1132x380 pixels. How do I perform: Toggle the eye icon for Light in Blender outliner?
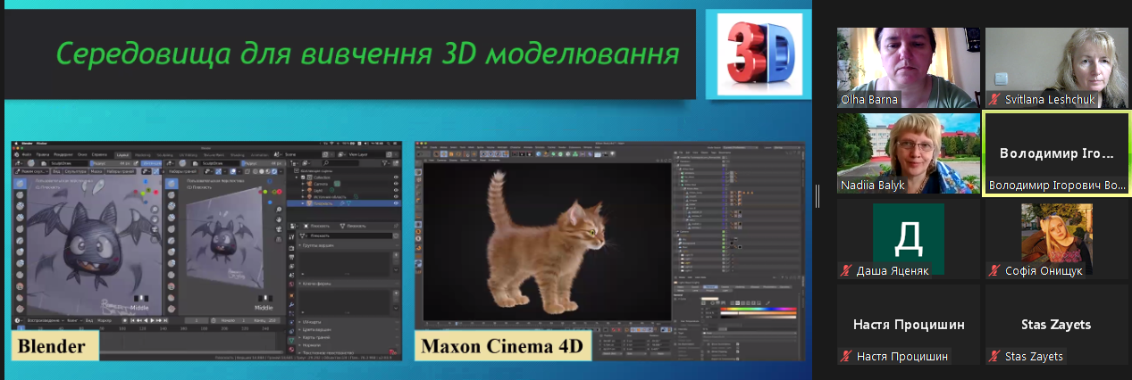tap(396, 190)
